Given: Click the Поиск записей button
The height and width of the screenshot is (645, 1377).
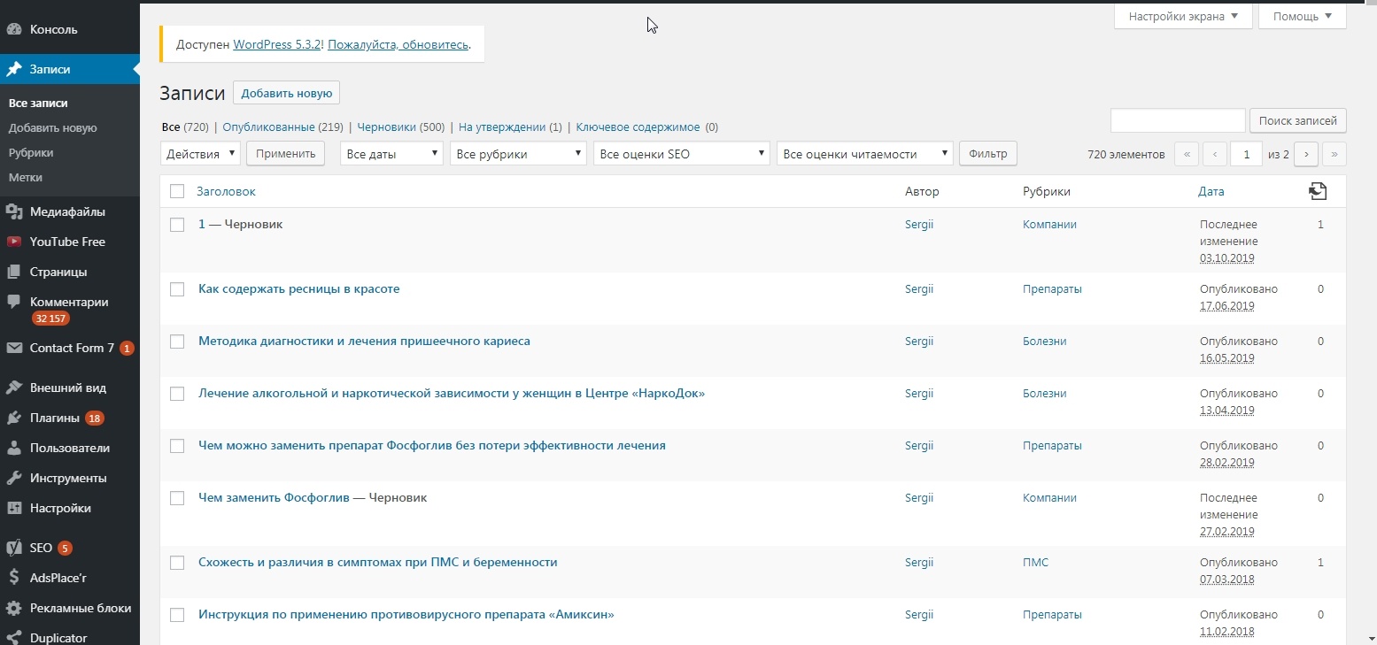Looking at the screenshot, I should [1298, 120].
